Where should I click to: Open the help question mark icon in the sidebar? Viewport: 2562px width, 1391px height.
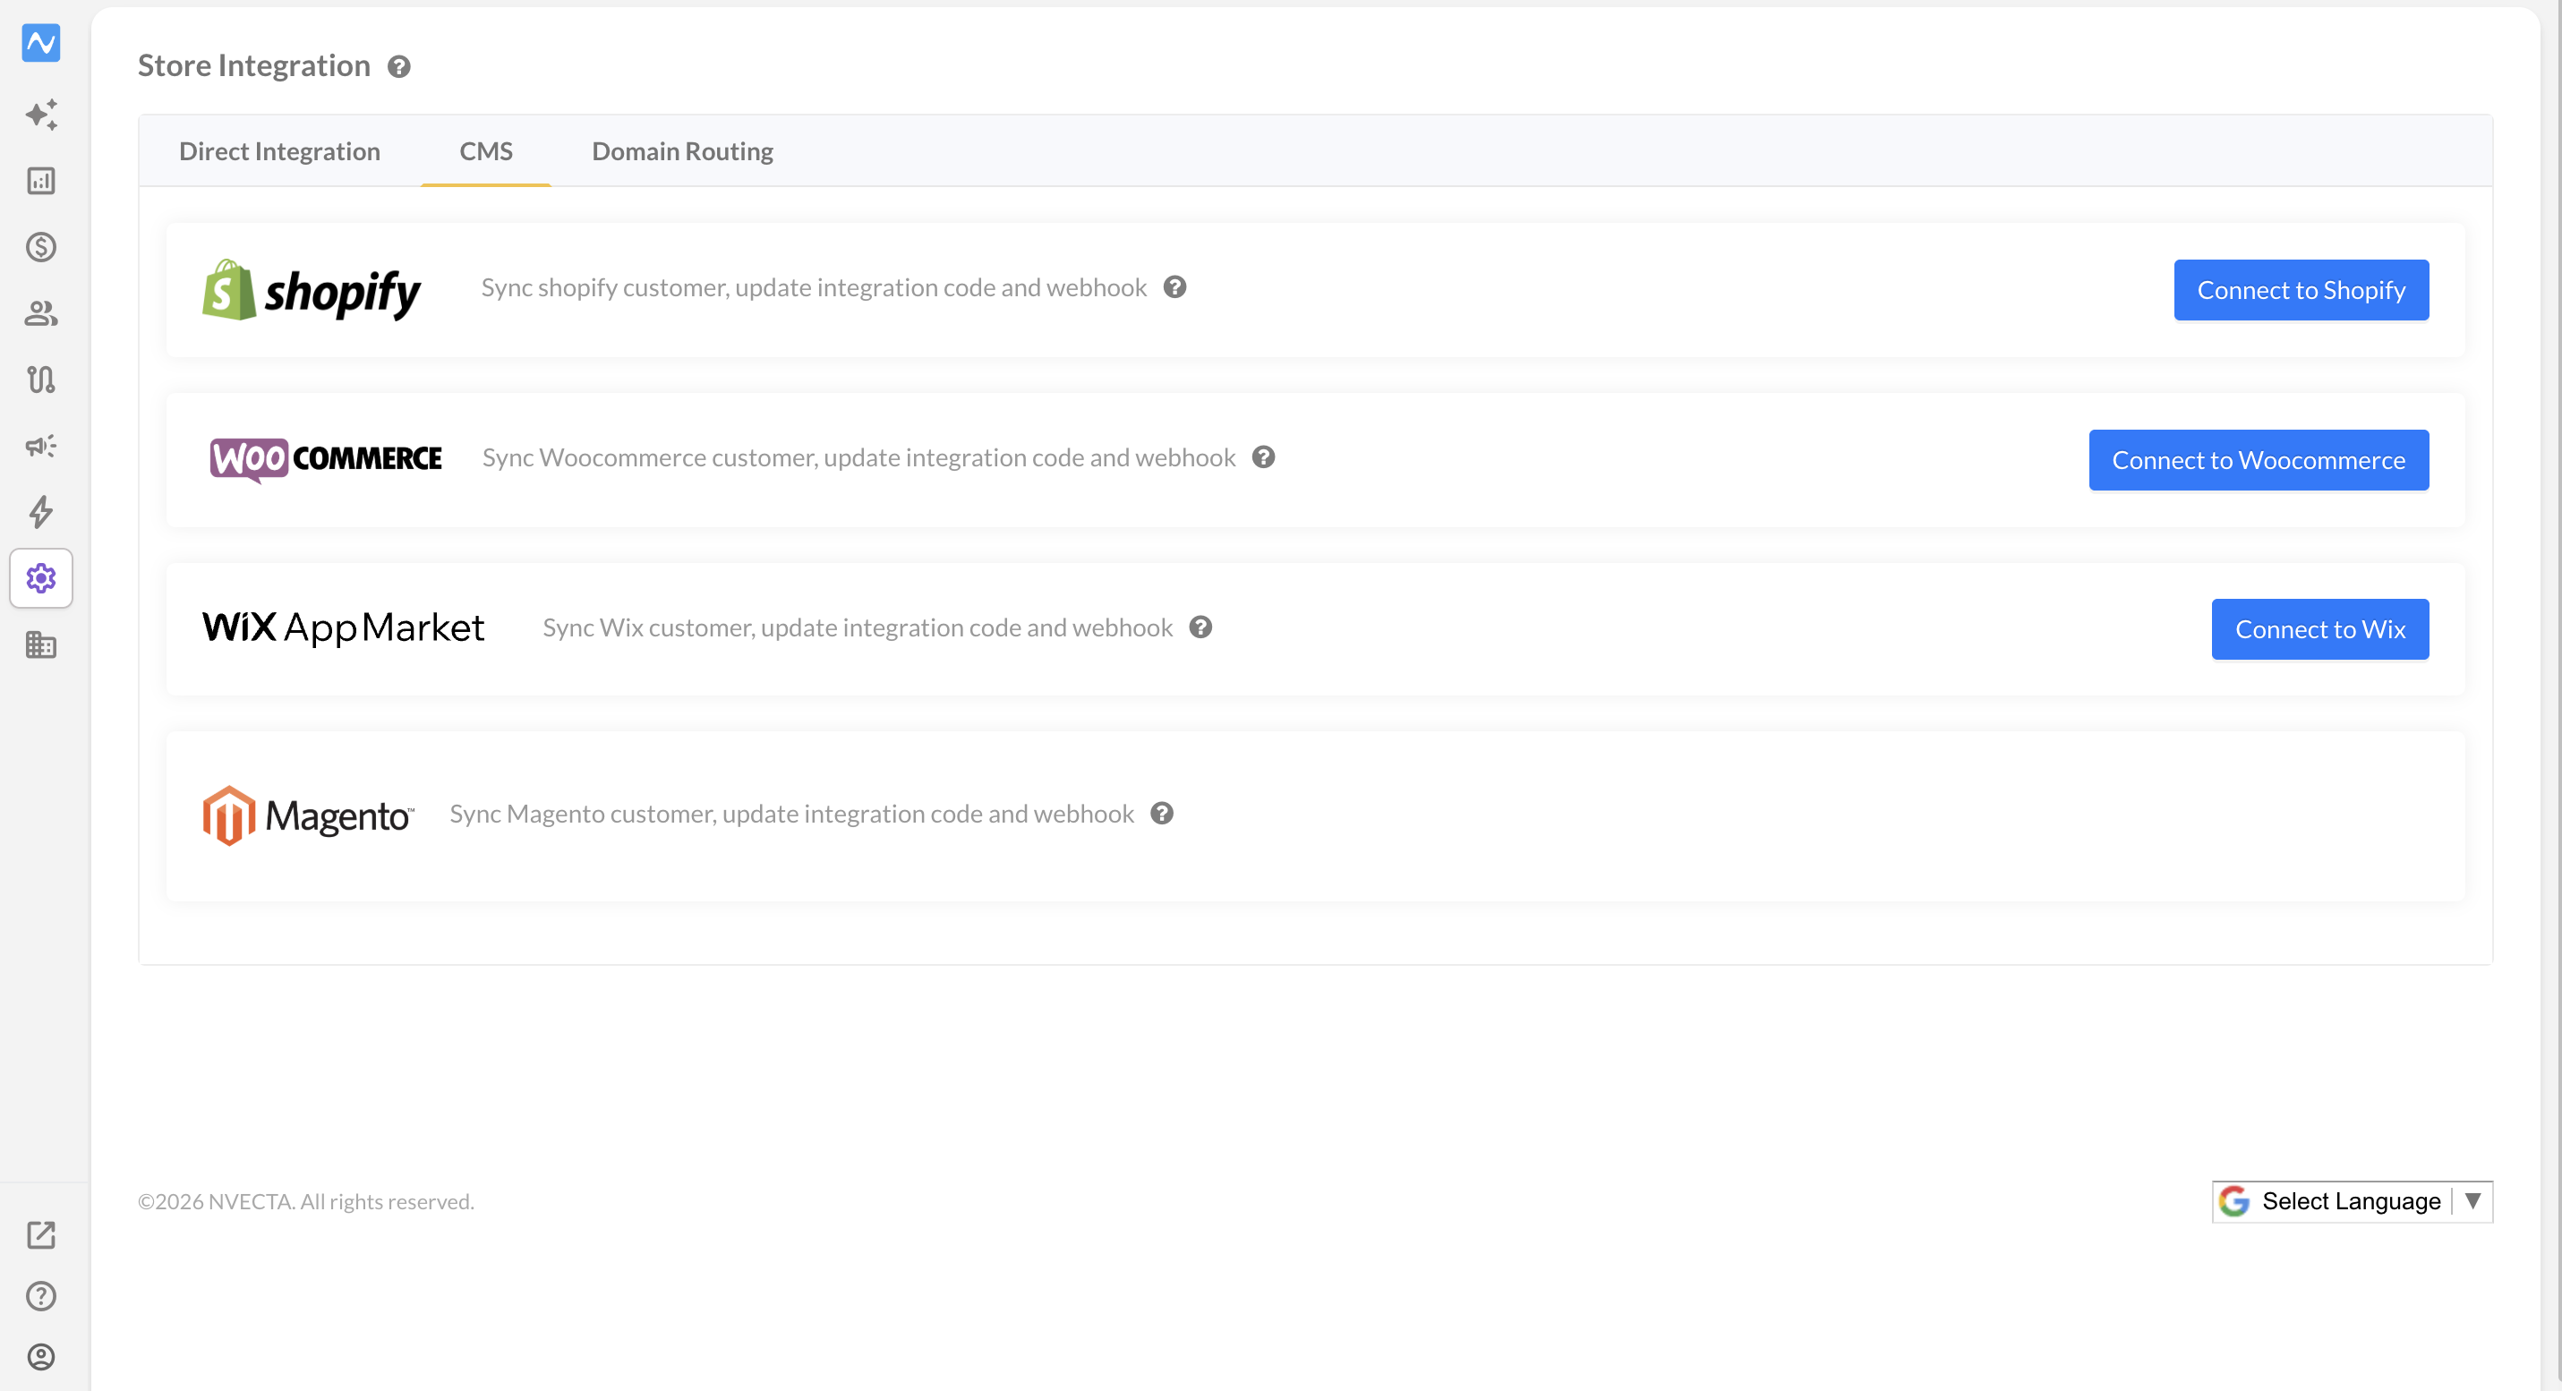41,1296
